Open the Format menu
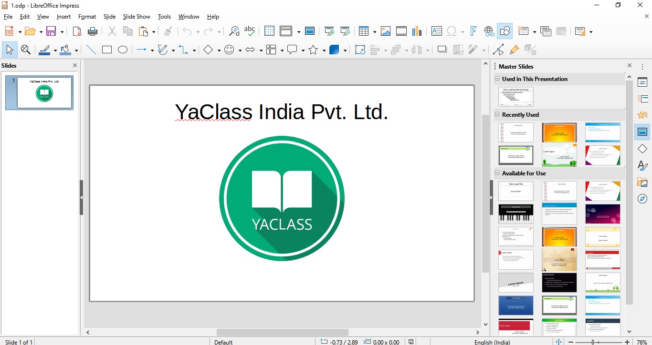 click(x=87, y=17)
